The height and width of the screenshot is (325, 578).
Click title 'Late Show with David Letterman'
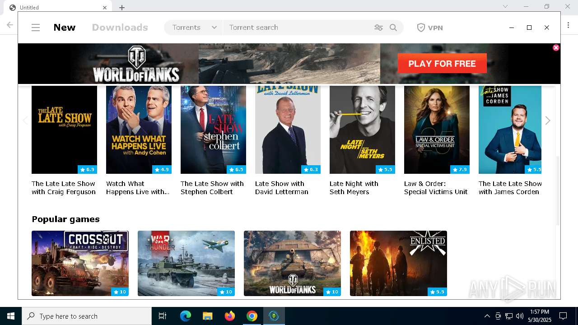pos(282,188)
